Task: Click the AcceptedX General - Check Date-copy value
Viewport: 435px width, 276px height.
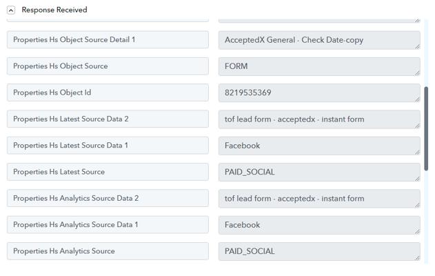Action: point(318,40)
